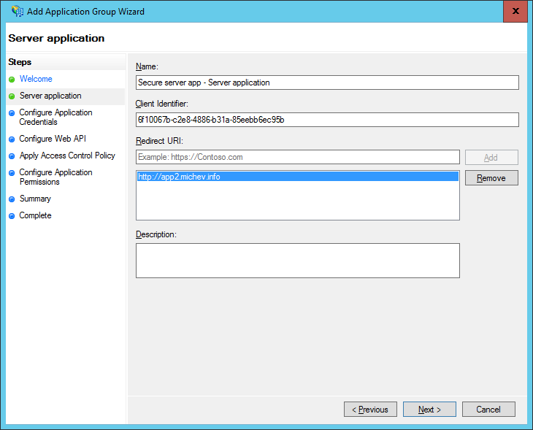Viewport: 533px width, 430px height.
Task: Proceed with the Next button
Action: (429, 410)
